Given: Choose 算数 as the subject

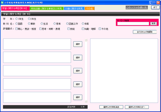Looking at the screenshot, I should click(x=29, y=24).
